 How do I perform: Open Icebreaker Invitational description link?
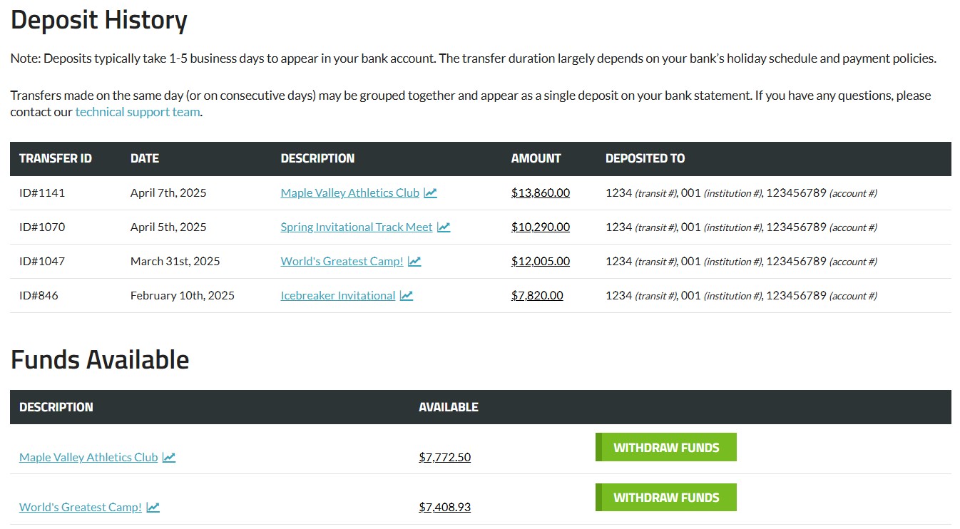337,296
